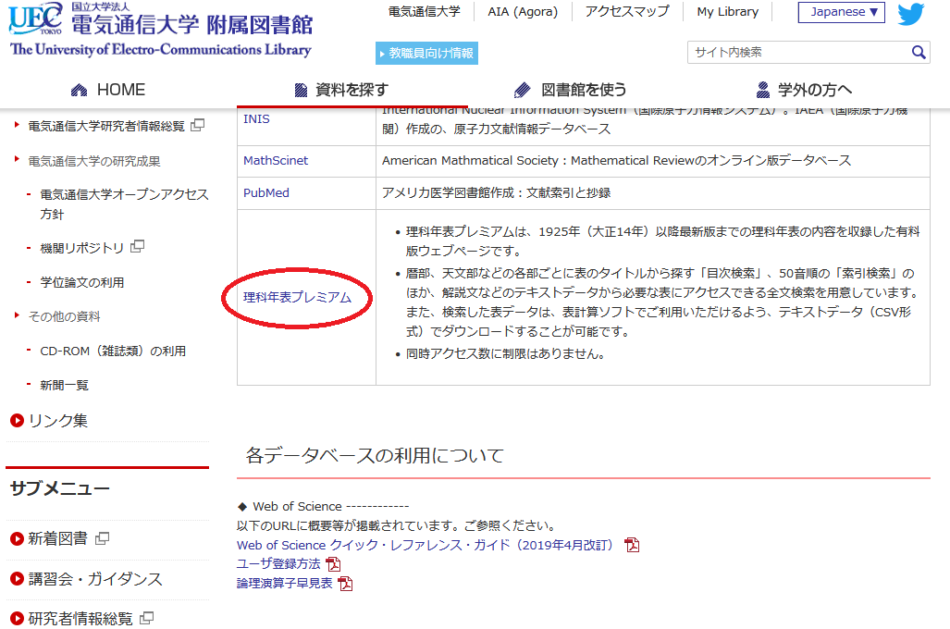Open the Japanese language dropdown
Screen dimensions: 950x629
841,12
